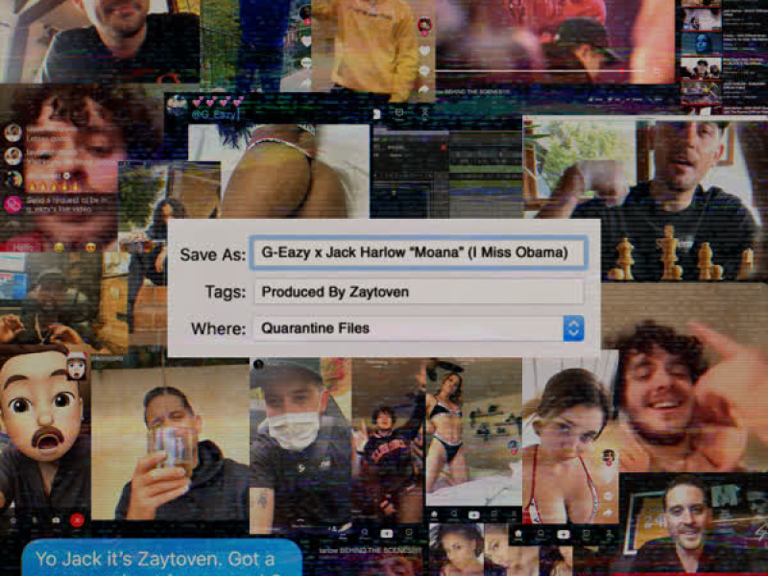Screen dimensions: 768x576
Task: Tap the round profile avatar above the heart icon
Action: (x=424, y=24)
